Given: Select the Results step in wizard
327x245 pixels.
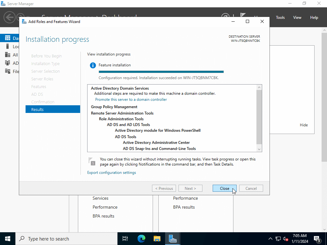Looking at the screenshot, I should coord(53,109).
